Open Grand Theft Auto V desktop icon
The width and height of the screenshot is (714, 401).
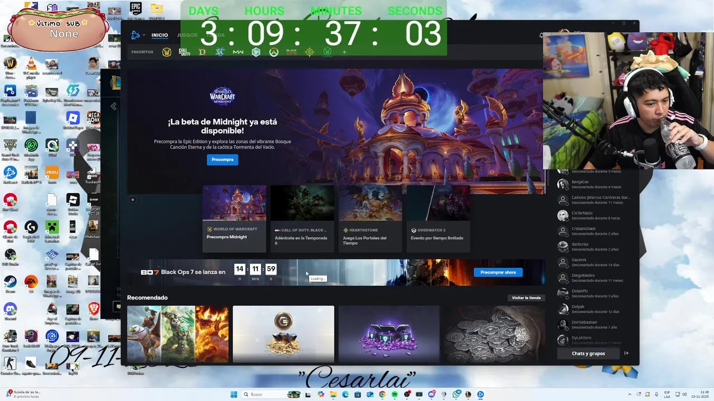[x=10, y=148]
